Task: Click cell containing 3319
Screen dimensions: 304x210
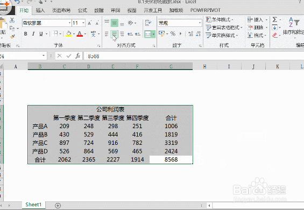Action: [171, 143]
